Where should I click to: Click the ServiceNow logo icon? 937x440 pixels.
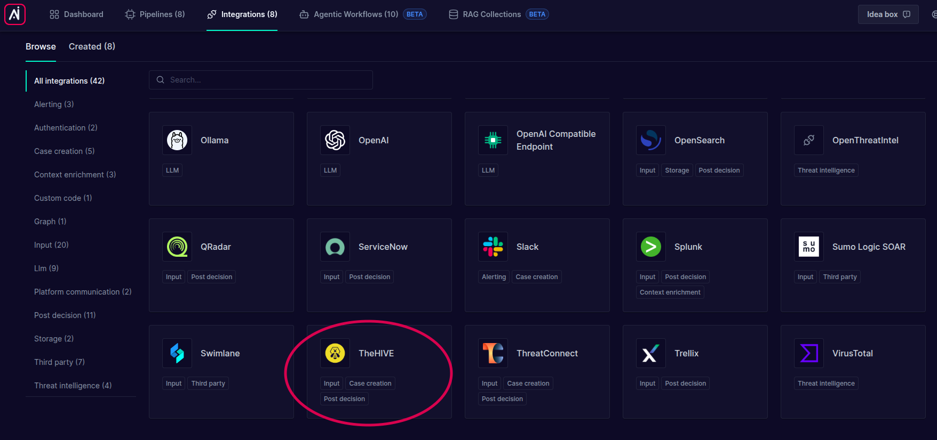click(x=335, y=247)
